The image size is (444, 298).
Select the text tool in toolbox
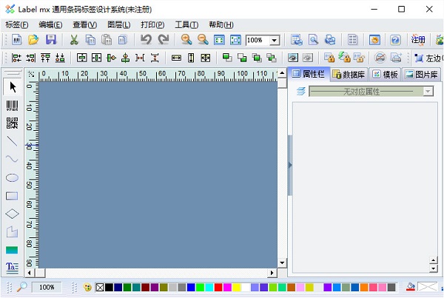(12, 267)
